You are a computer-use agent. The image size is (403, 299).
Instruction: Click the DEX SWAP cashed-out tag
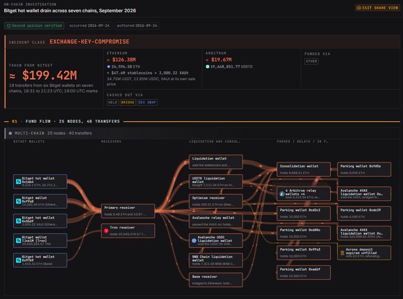click(x=147, y=102)
